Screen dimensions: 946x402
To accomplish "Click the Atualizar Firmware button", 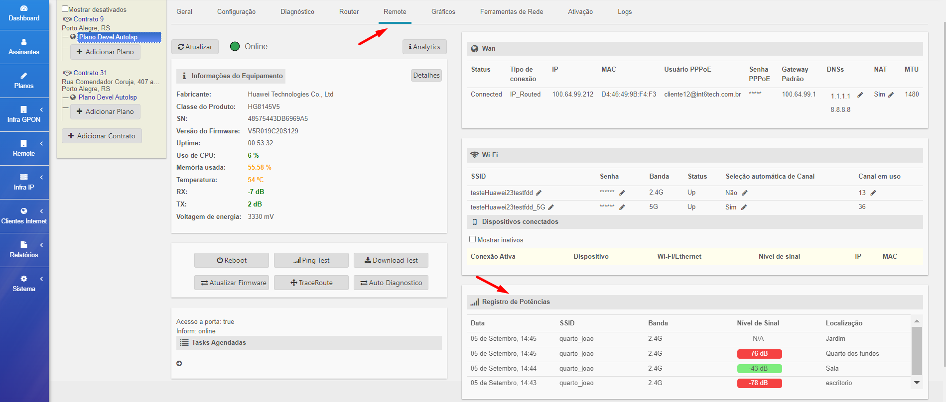I will click(232, 283).
